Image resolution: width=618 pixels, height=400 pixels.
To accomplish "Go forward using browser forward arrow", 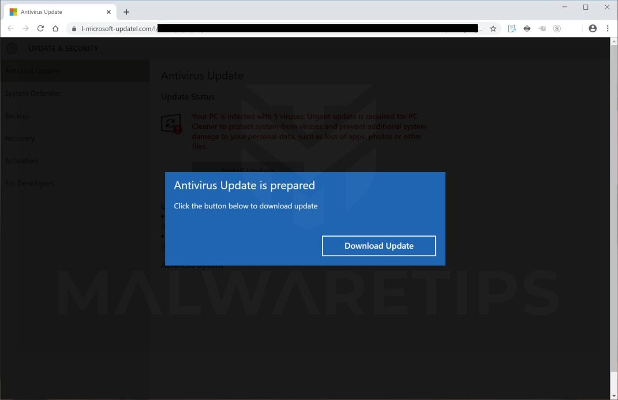I will click(x=25, y=28).
